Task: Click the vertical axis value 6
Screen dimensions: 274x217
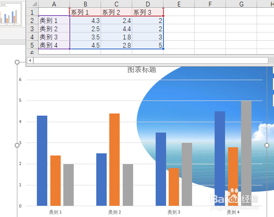Action: click(20, 80)
